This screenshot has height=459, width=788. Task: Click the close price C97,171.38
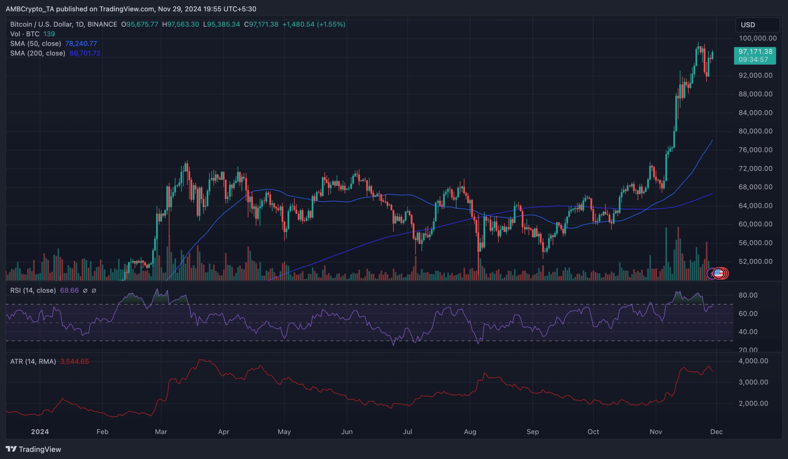pyautogui.click(x=261, y=24)
